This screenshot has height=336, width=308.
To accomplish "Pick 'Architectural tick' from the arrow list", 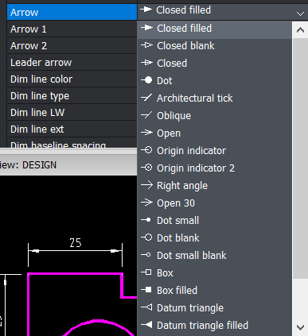I will 214,98.
